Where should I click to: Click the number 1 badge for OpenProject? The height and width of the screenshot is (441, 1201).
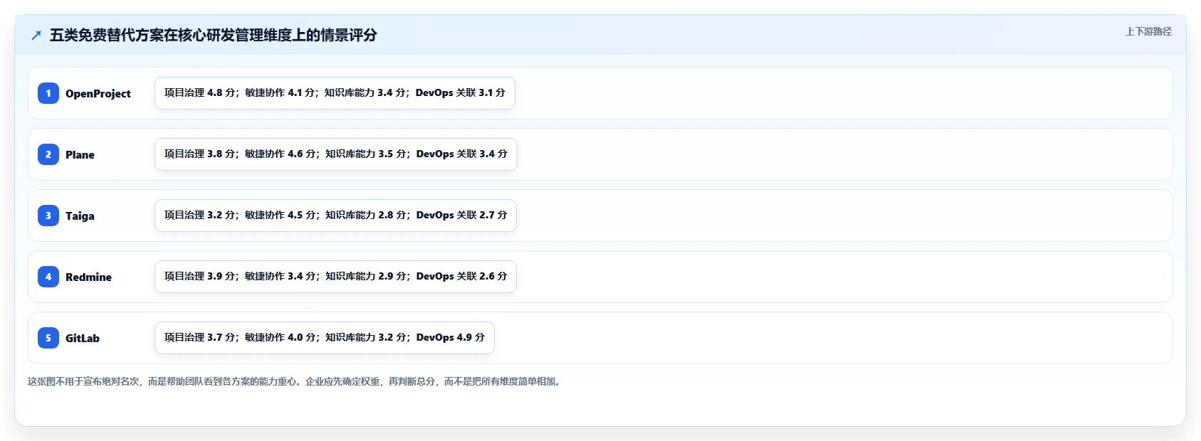(x=48, y=93)
